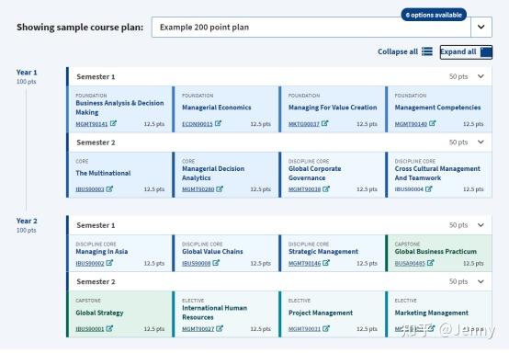
Task: Click external link icon for Managerial Economics
Action: (x=218, y=123)
